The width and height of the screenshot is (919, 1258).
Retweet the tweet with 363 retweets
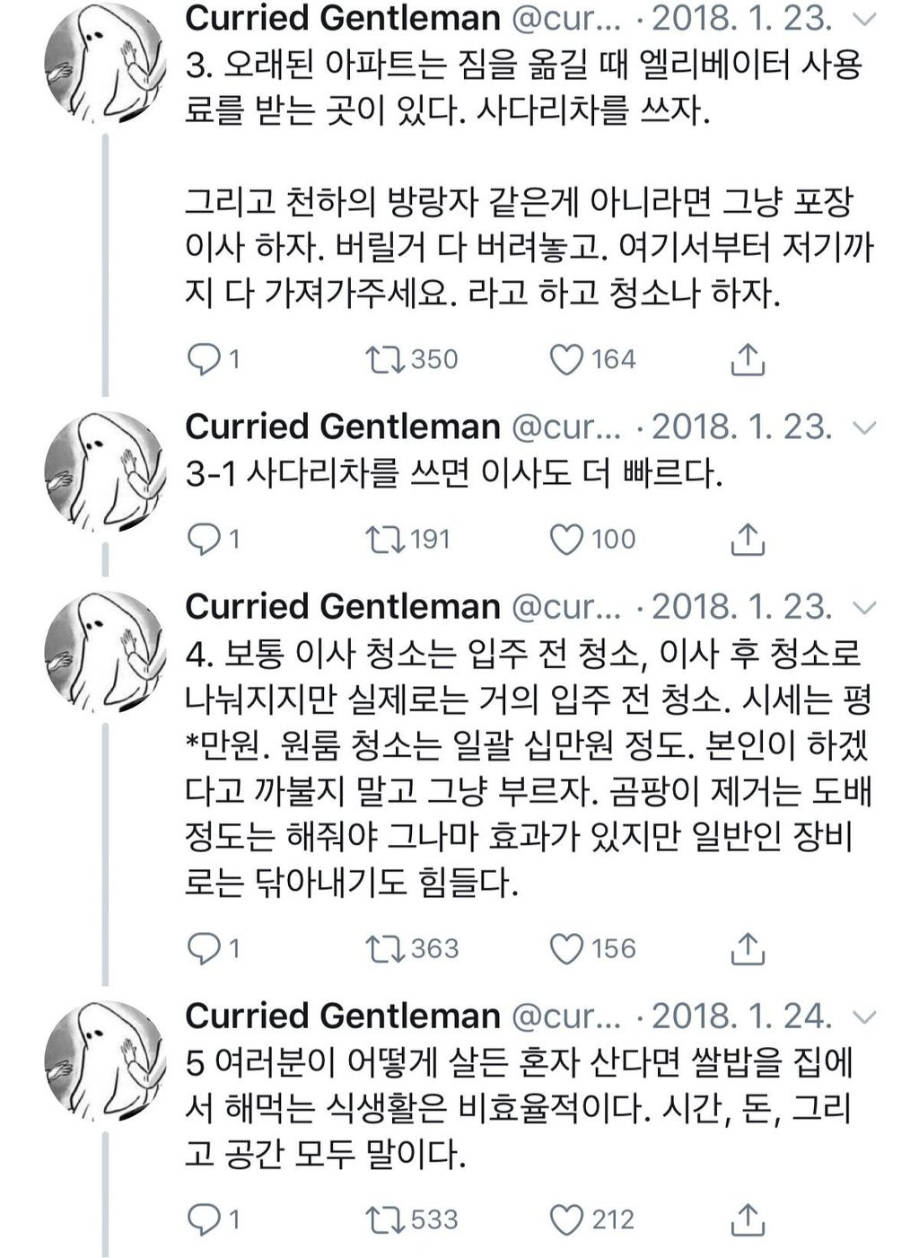(x=384, y=948)
